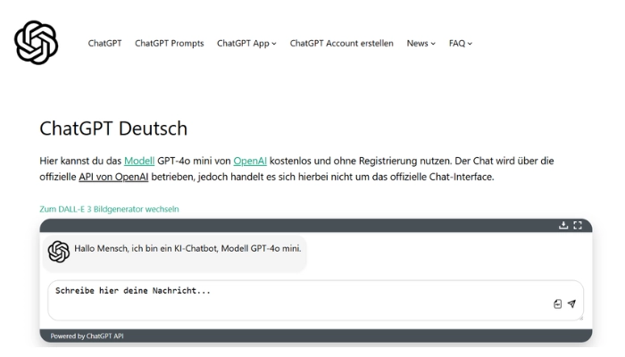Viewport: 625px width, 357px height.
Task: Open ChatGPT nav menu item
Action: coord(104,43)
